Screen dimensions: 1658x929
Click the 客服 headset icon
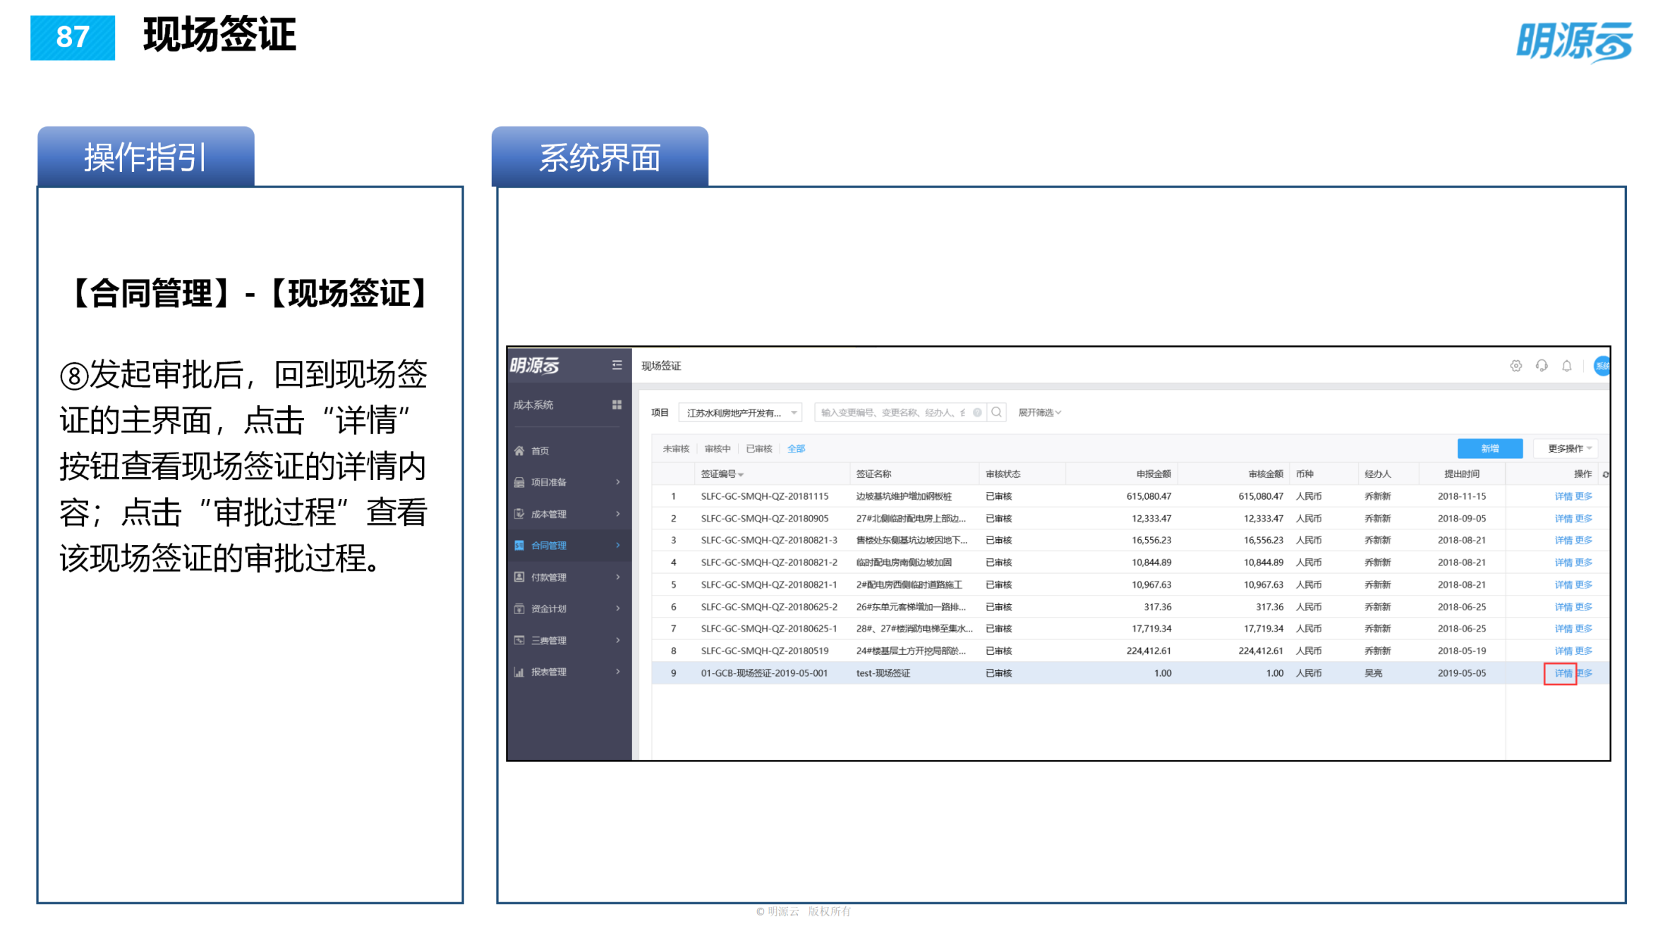point(1541,366)
